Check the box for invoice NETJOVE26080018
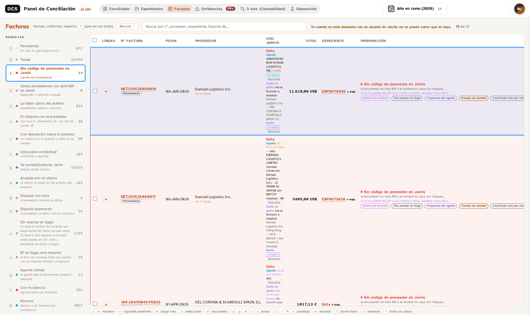The height and width of the screenshot is (315, 530). (x=95, y=91)
